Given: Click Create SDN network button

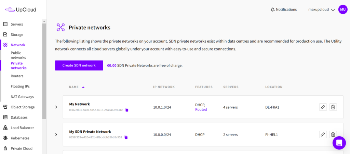Looking at the screenshot, I should pos(79,65).
